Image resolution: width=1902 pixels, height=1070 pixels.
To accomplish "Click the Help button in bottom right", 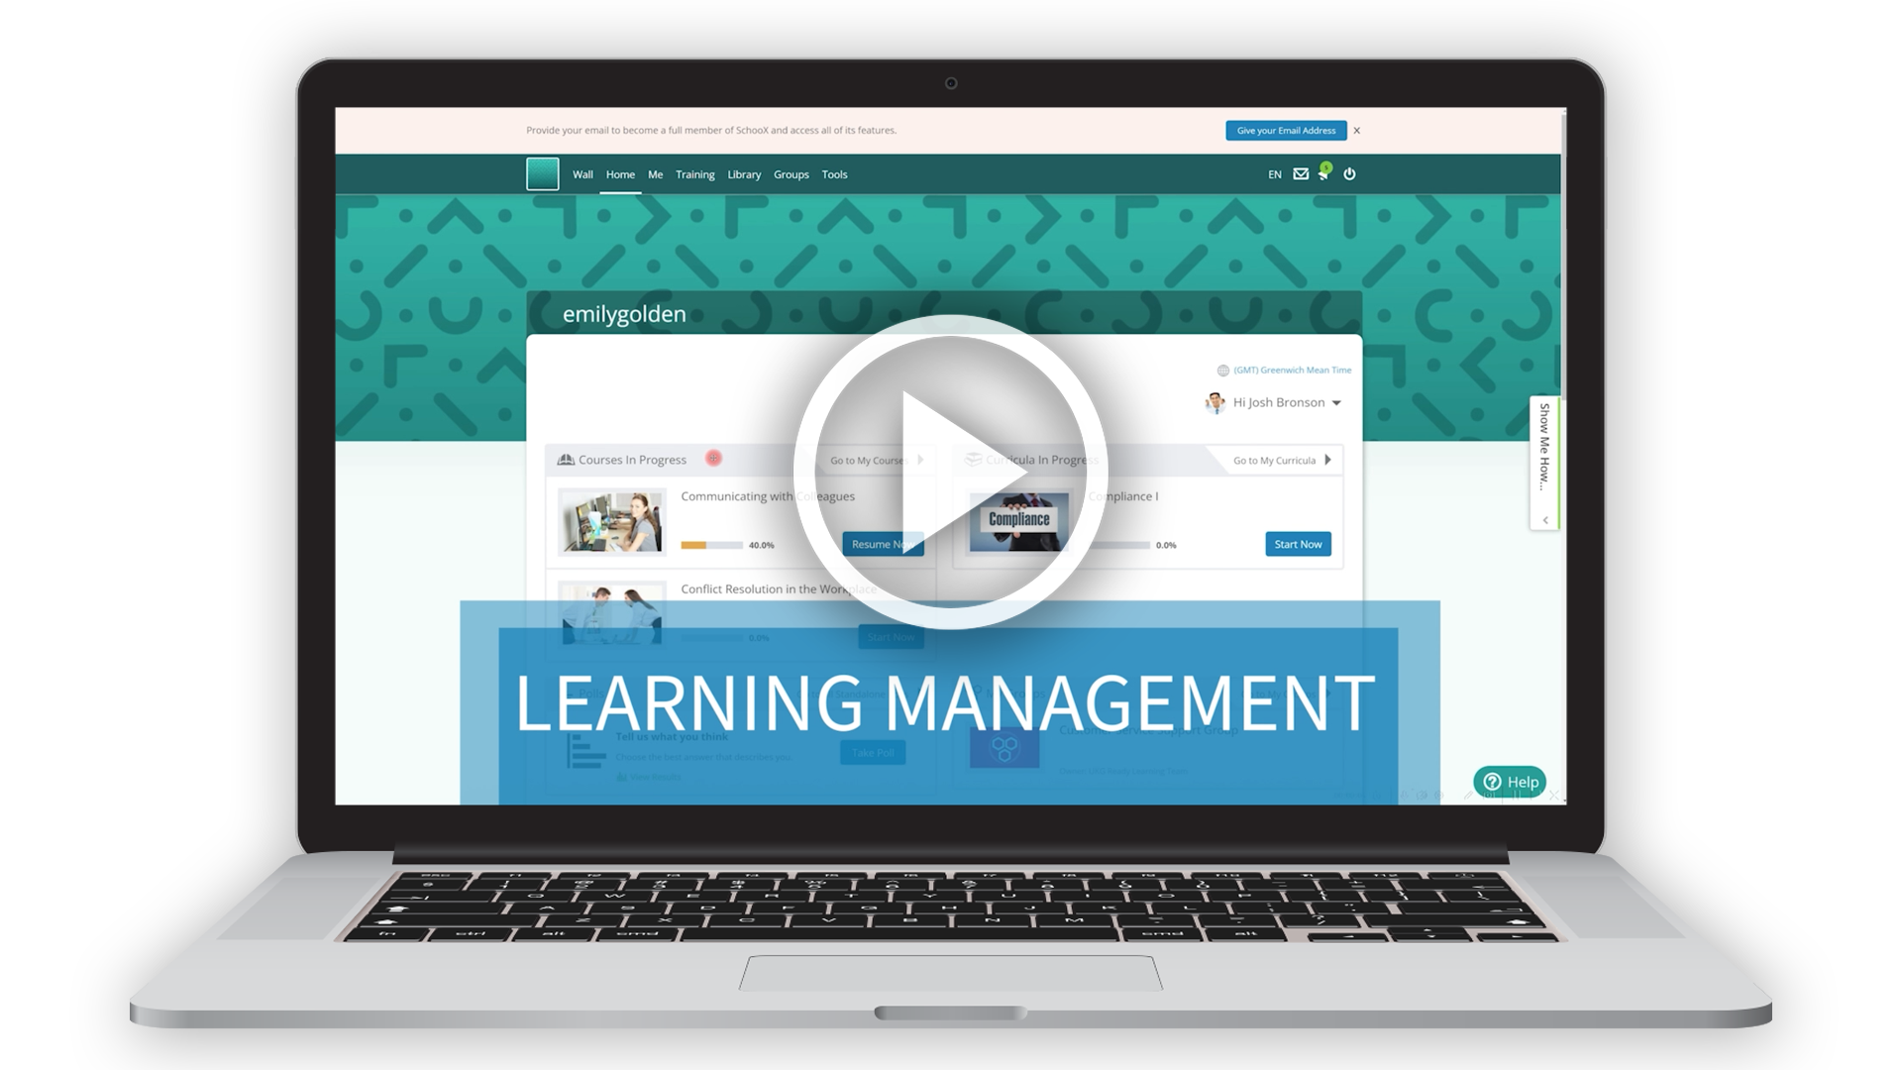I will pyautogui.click(x=1508, y=783).
